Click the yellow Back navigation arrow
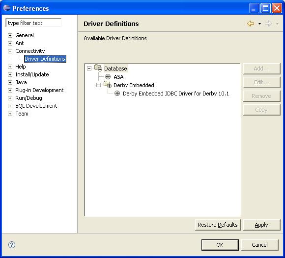The height and width of the screenshot is (258, 285). (251, 23)
